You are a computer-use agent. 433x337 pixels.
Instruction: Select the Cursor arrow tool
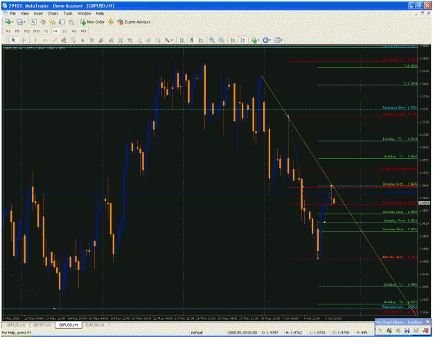pyautogui.click(x=14, y=40)
